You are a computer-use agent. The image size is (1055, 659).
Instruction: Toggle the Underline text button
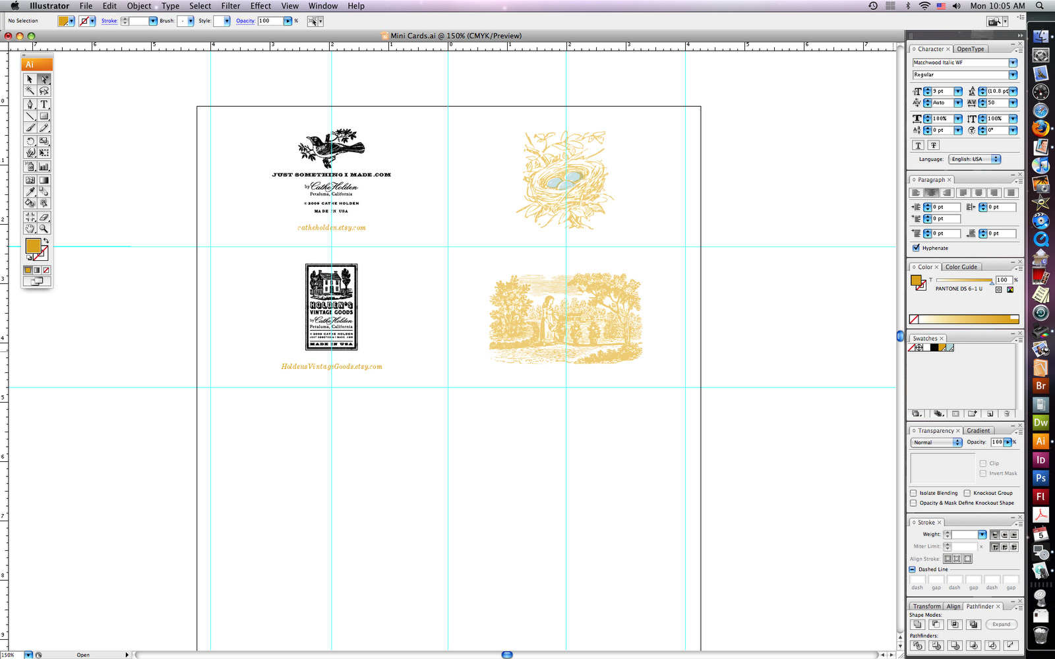click(x=918, y=145)
